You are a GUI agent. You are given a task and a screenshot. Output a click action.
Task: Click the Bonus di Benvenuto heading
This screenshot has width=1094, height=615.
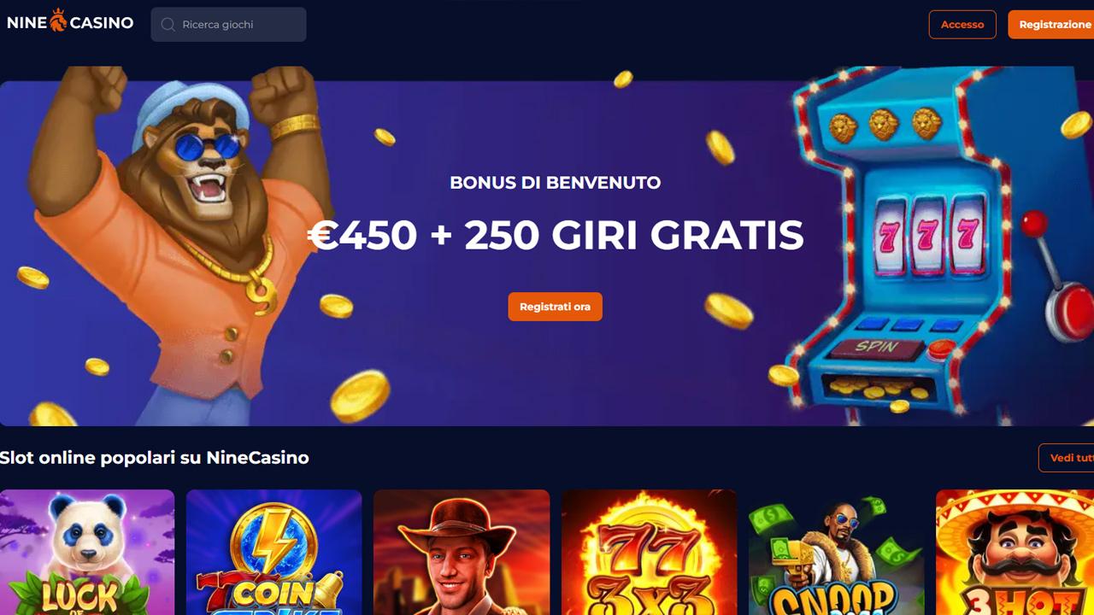(x=556, y=183)
